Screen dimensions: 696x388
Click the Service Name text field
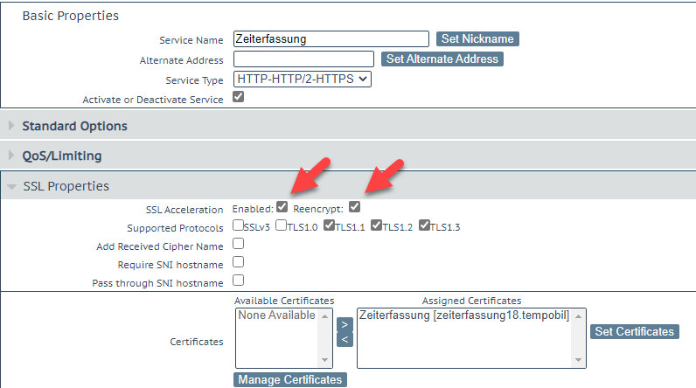[331, 38]
